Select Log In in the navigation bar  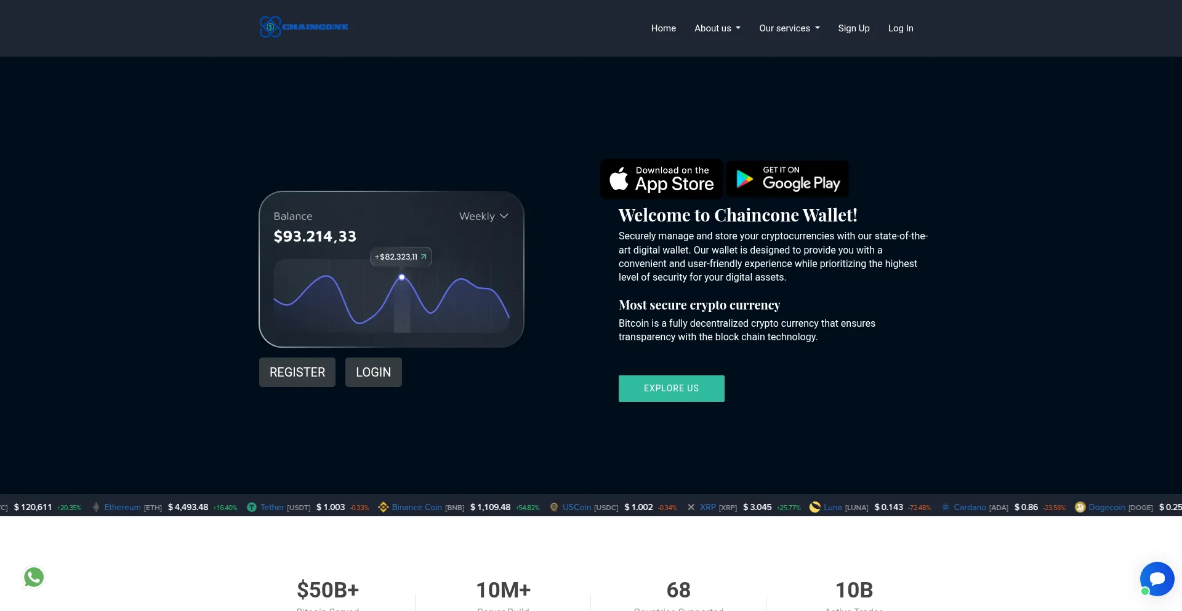click(x=900, y=28)
